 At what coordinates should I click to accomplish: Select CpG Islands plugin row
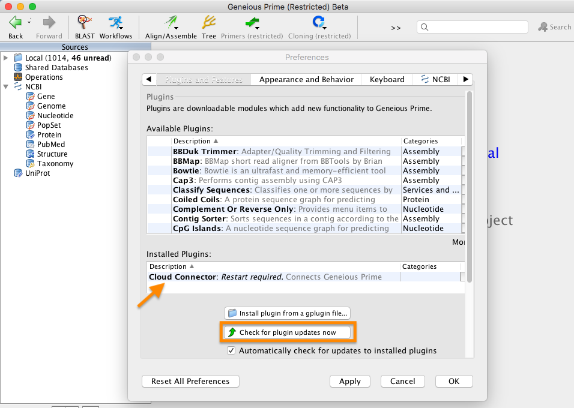304,229
